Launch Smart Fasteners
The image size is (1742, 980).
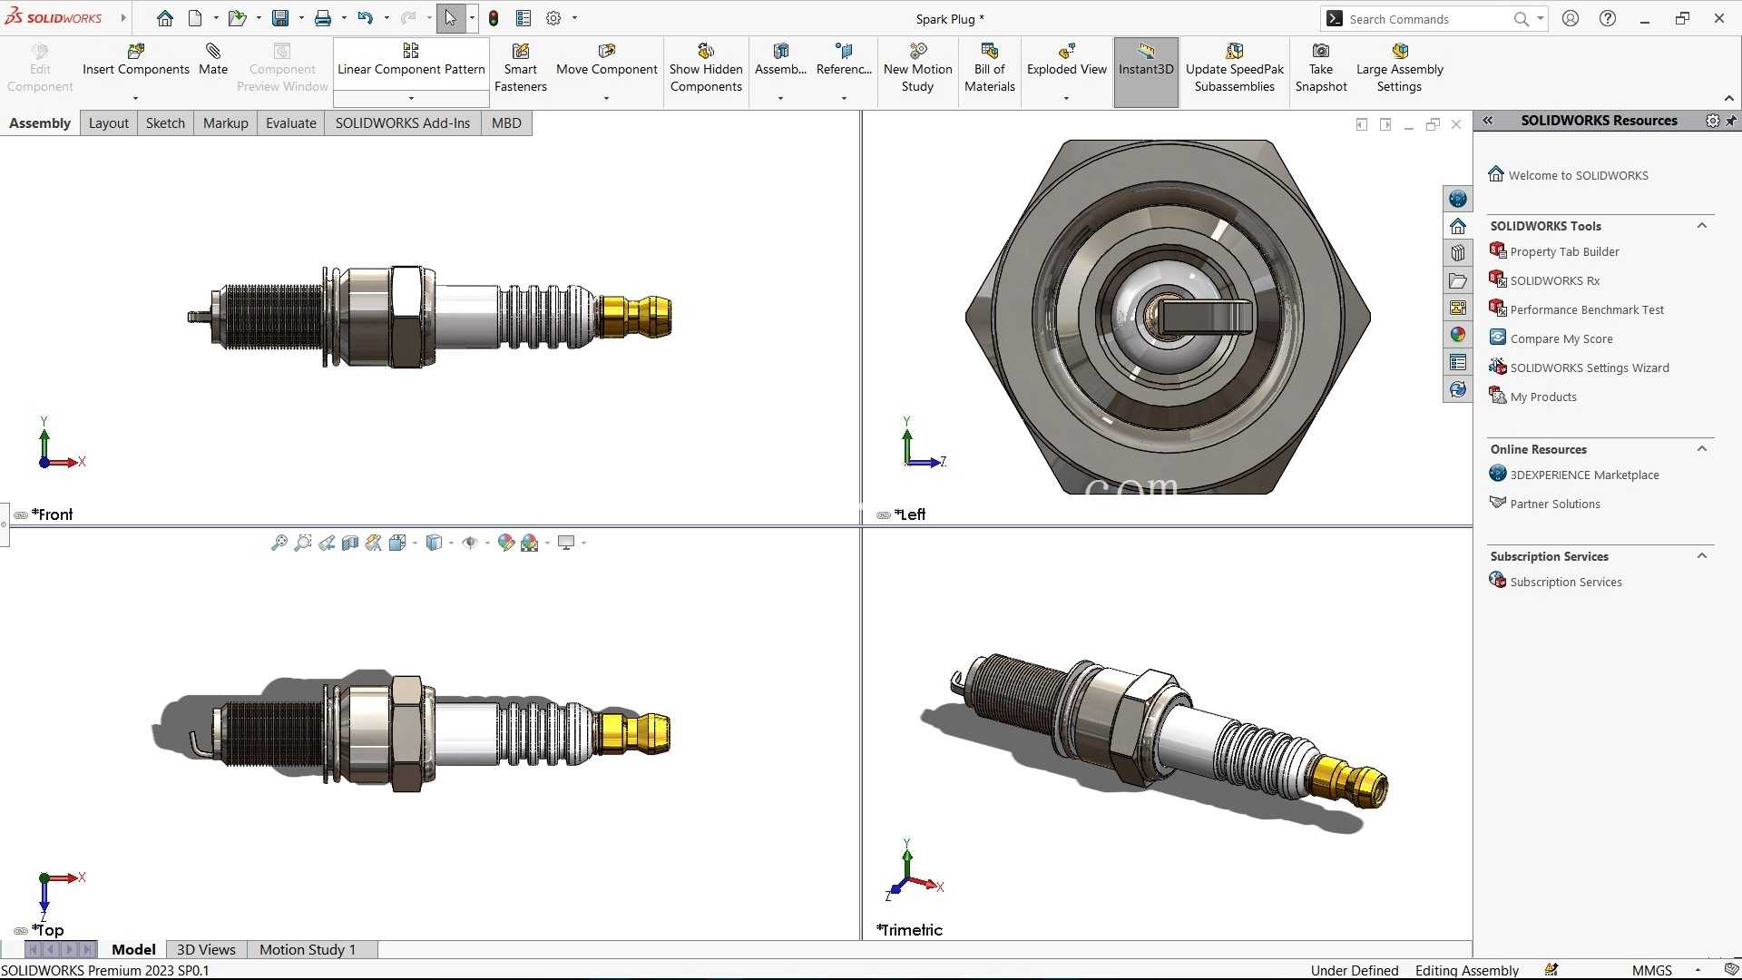(x=520, y=68)
